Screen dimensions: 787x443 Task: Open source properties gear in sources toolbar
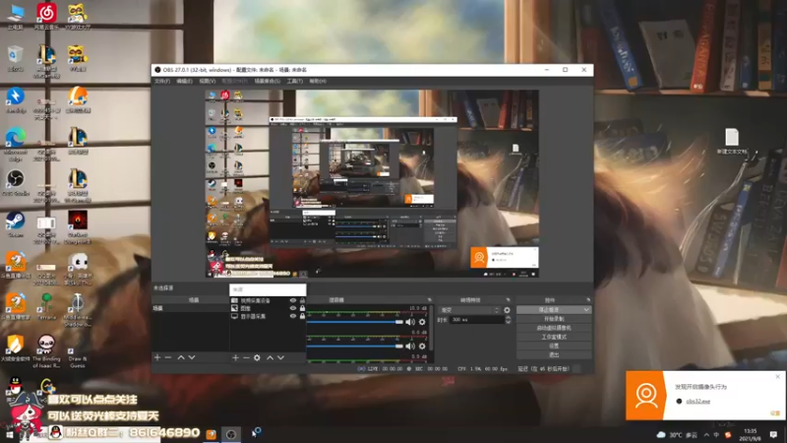click(257, 357)
